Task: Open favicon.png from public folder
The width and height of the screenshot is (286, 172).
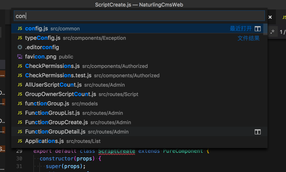Action: point(139,57)
